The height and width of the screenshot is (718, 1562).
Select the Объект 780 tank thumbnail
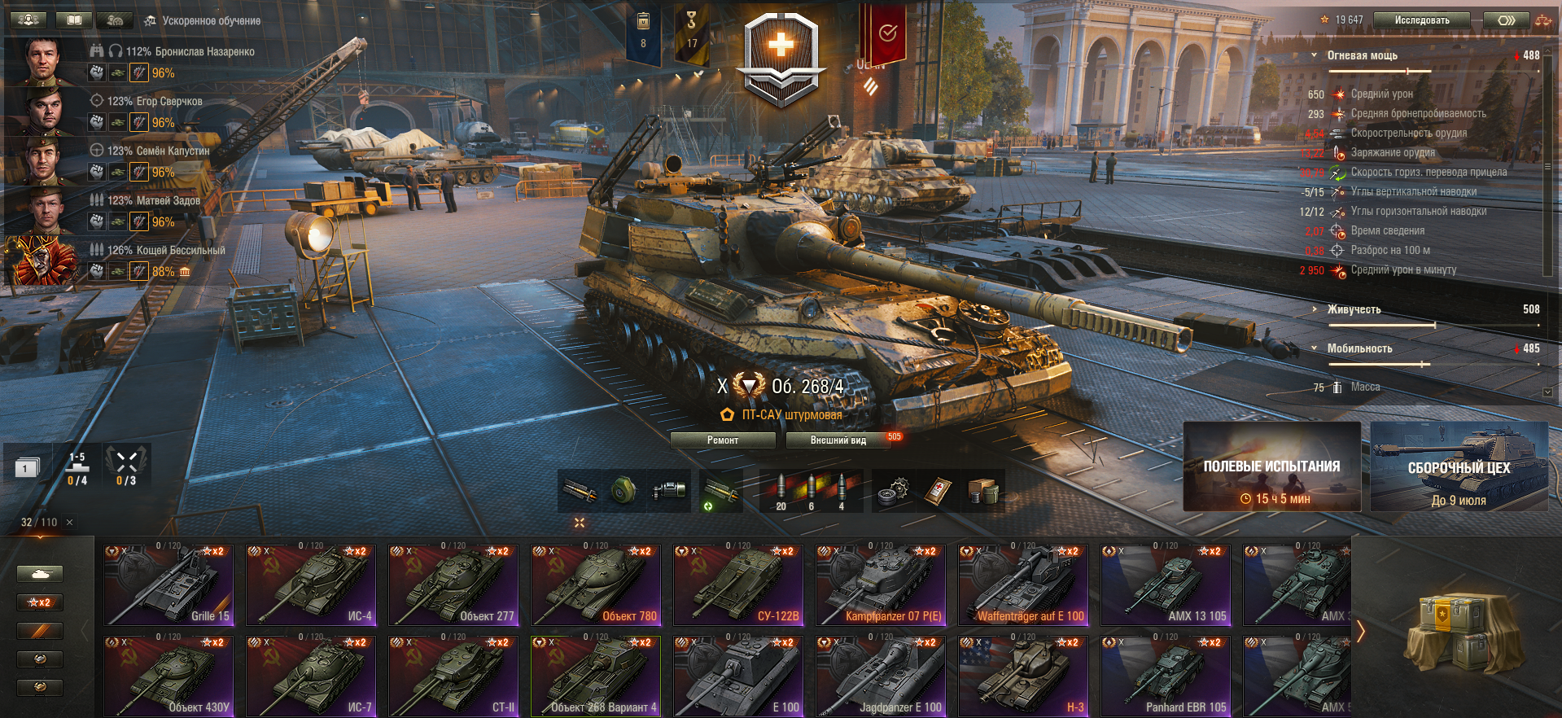596,585
